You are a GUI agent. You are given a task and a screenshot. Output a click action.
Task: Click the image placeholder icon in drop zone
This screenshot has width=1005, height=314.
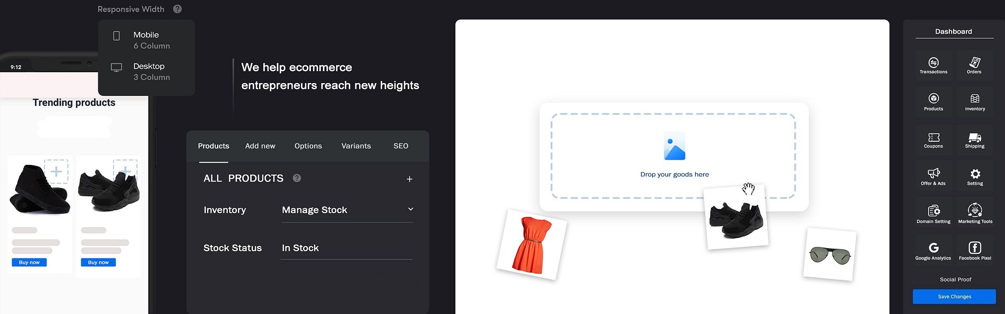[x=674, y=146]
